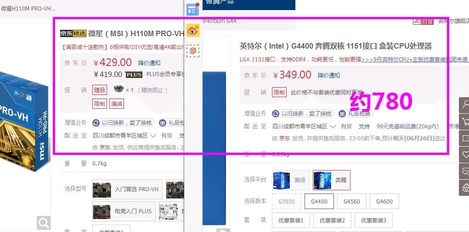Click the black PLUS member badge
This screenshot has height=232, width=469.
click(134, 75)
